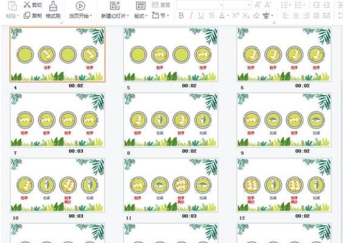Toggle bold formatting (B)

(181, 15)
